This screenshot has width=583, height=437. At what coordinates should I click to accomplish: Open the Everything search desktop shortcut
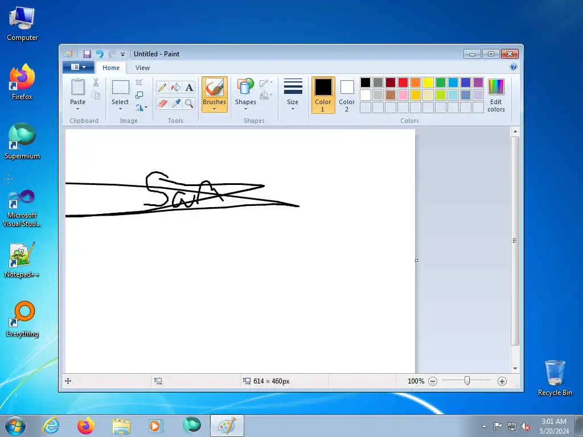pos(22,319)
